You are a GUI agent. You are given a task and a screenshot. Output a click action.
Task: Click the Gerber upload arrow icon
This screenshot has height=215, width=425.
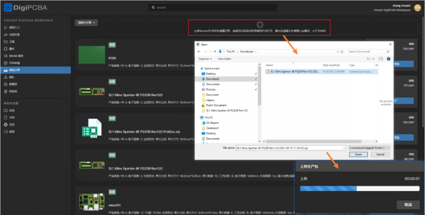(260, 24)
